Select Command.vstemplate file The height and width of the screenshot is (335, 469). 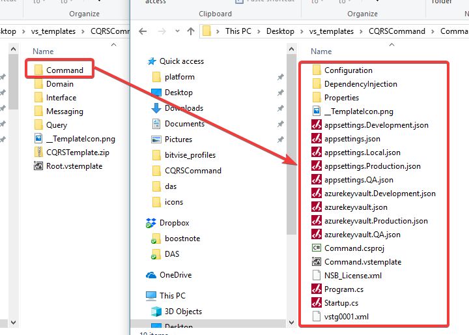(x=356, y=262)
